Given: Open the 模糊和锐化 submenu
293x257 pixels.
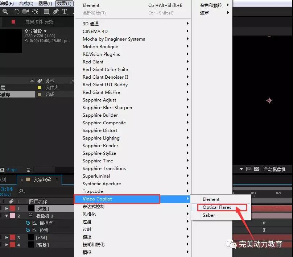Looking at the screenshot, I should [x=132, y=245].
